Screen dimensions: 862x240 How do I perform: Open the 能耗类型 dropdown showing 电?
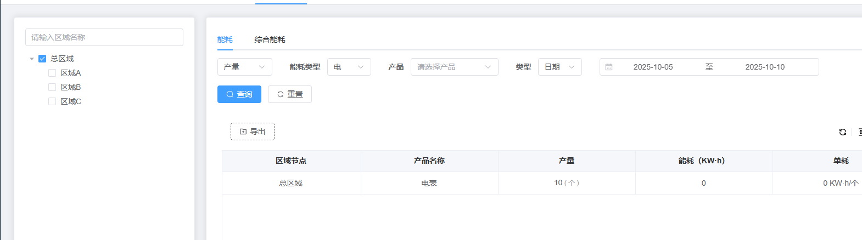click(x=349, y=67)
